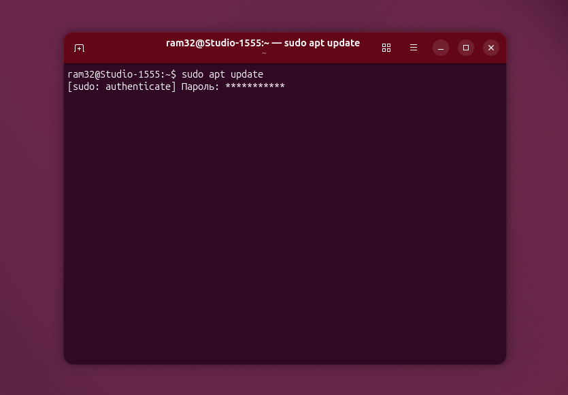568x395 pixels.
Task: Open the terminal hamburger menu
Action: pos(414,48)
